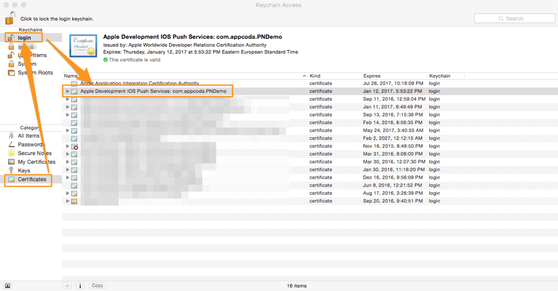This screenshot has height=291, width=558.
Task: Click certificate icon in Mar 30, 2016 row
Action: (x=74, y=162)
